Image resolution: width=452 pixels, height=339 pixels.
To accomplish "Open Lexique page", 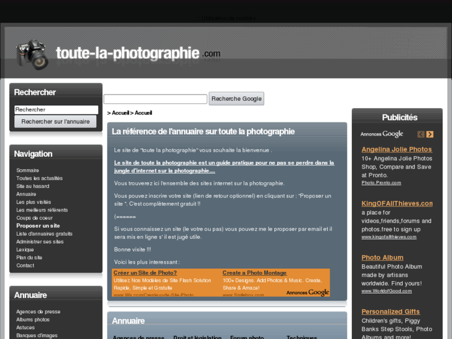I will pyautogui.click(x=25, y=249).
